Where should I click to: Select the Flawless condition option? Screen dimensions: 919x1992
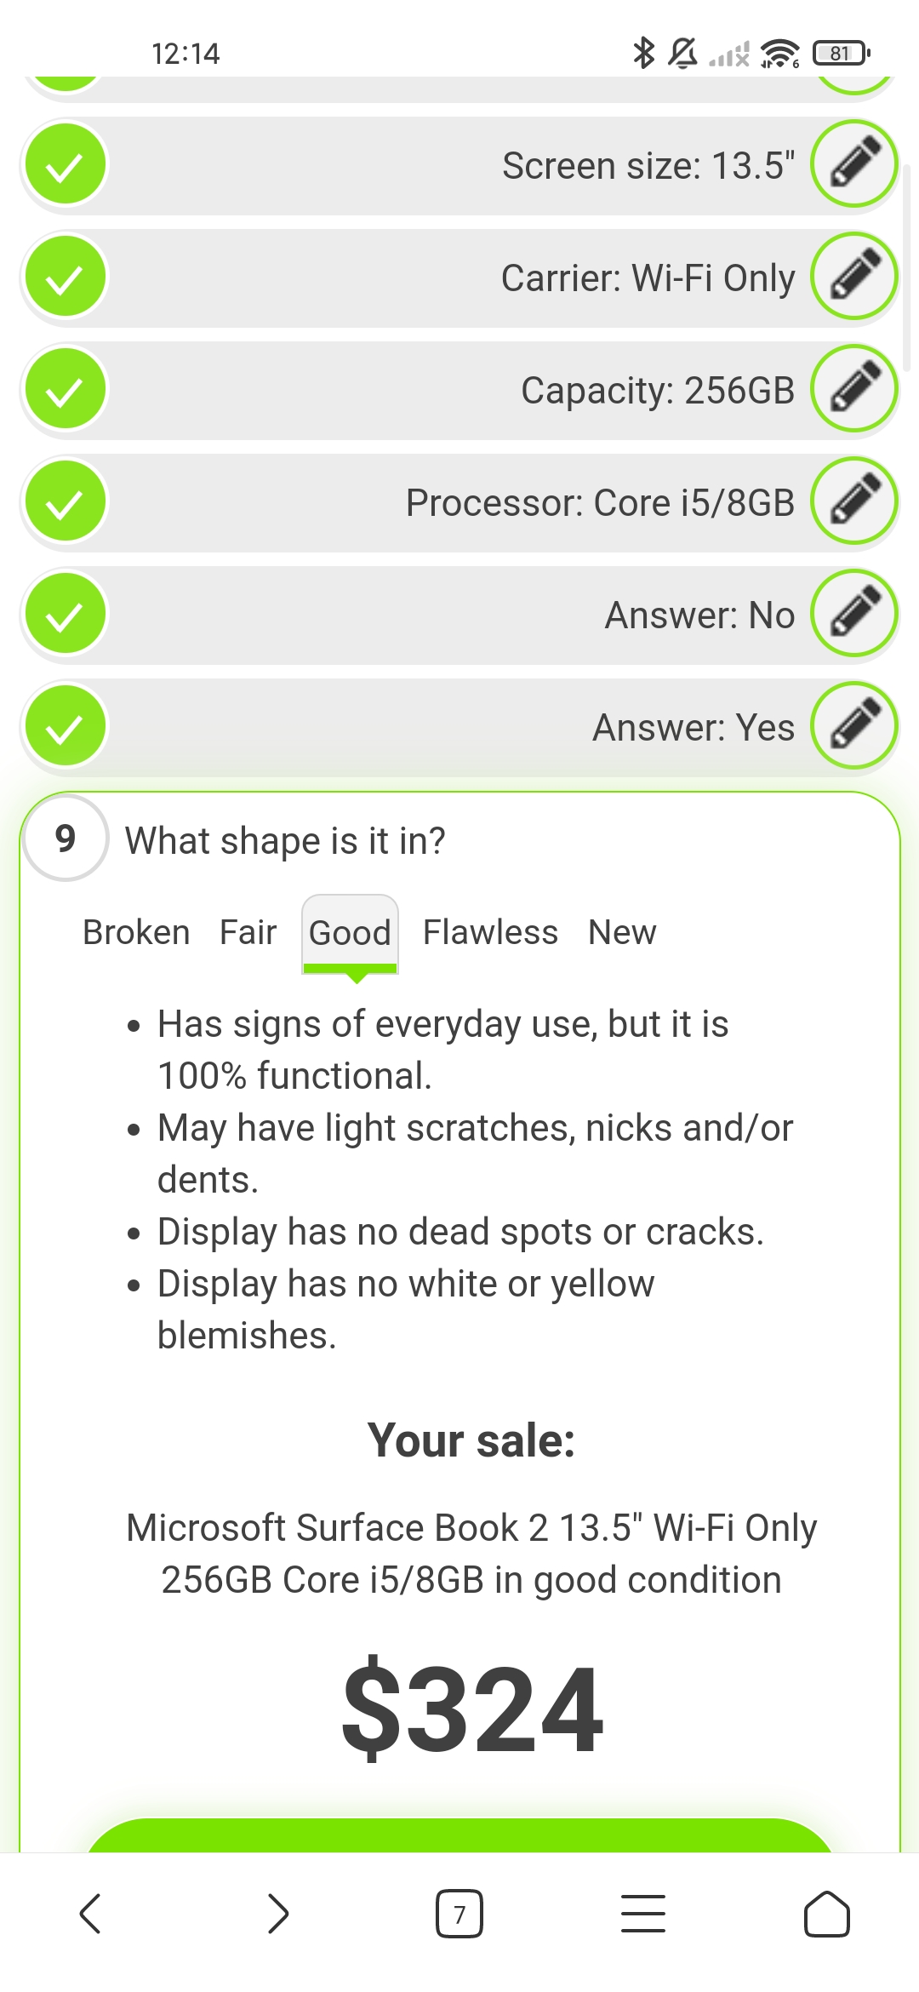tap(490, 932)
